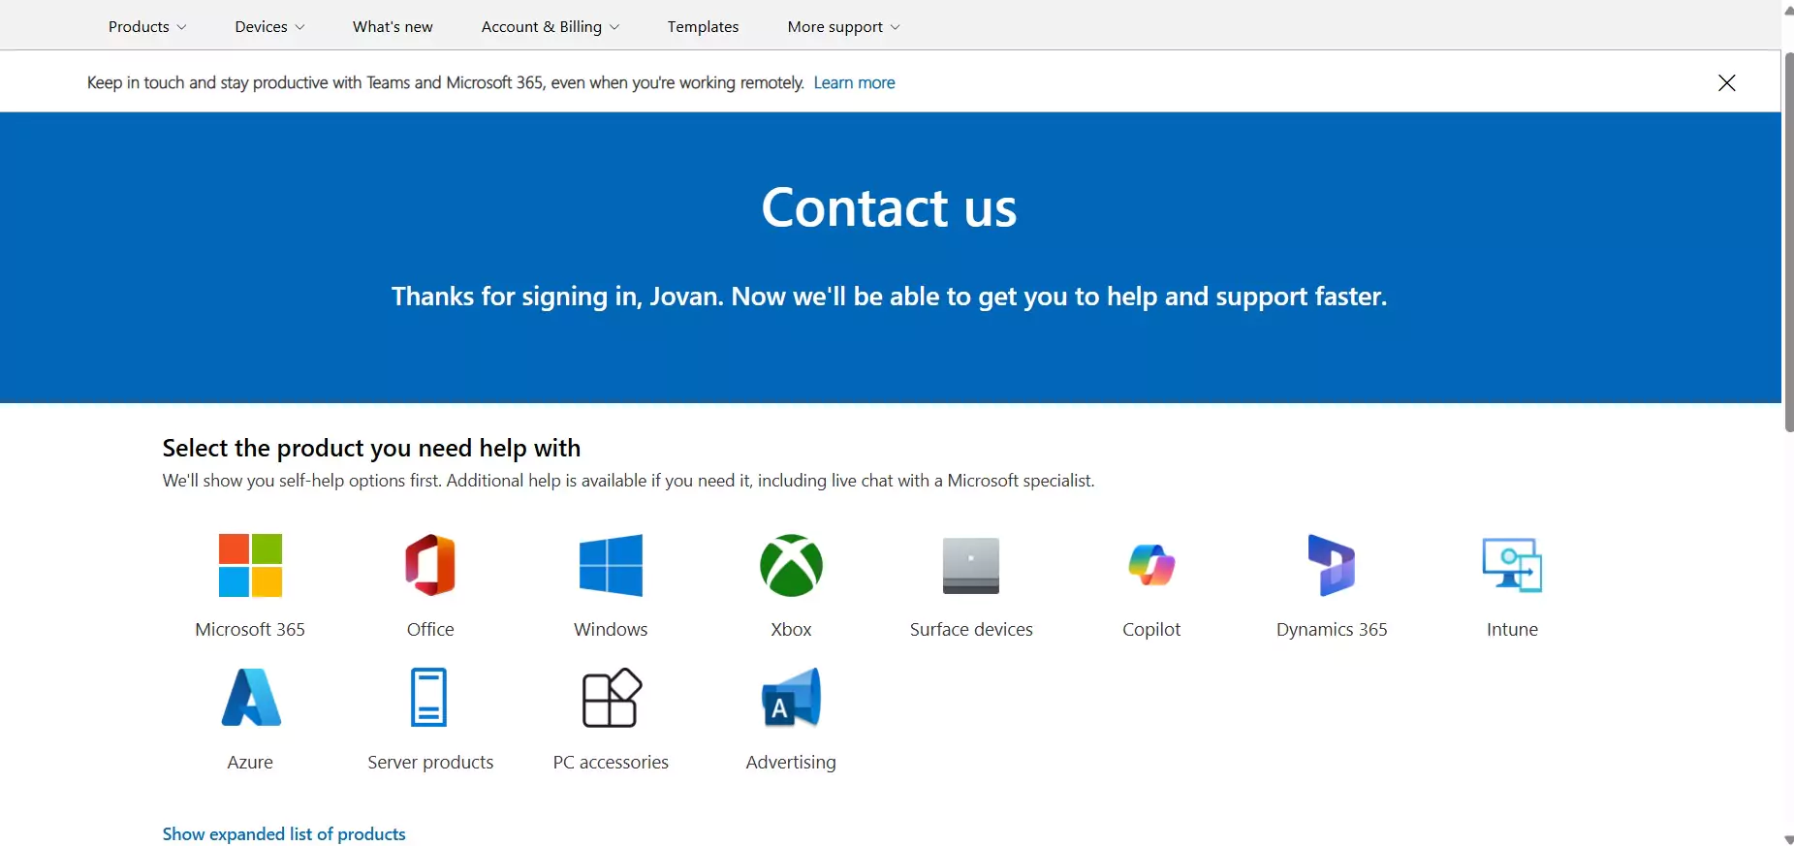Click the scrollbar down arrow
This screenshot has height=846, width=1794.
point(1788,839)
